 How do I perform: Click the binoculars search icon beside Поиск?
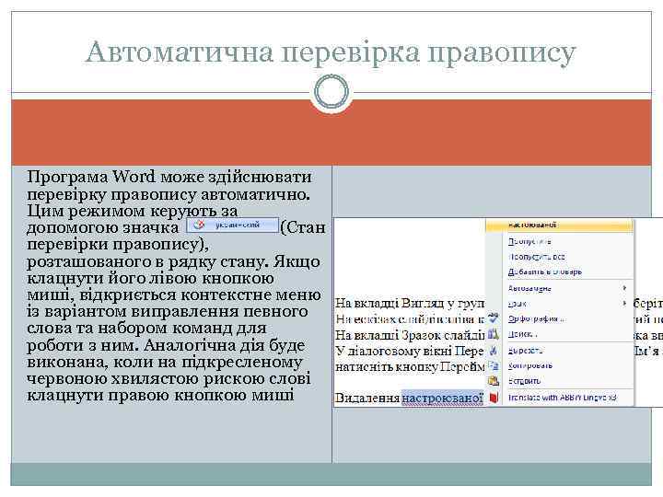[x=493, y=334]
